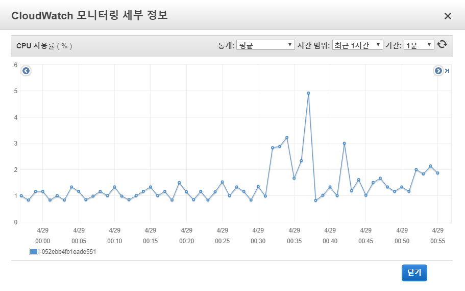Viewport: 465px width, 291px height.
Task: Click the CloudWatch 모니터링 세부 정보 dialog header
Action: coord(90,15)
